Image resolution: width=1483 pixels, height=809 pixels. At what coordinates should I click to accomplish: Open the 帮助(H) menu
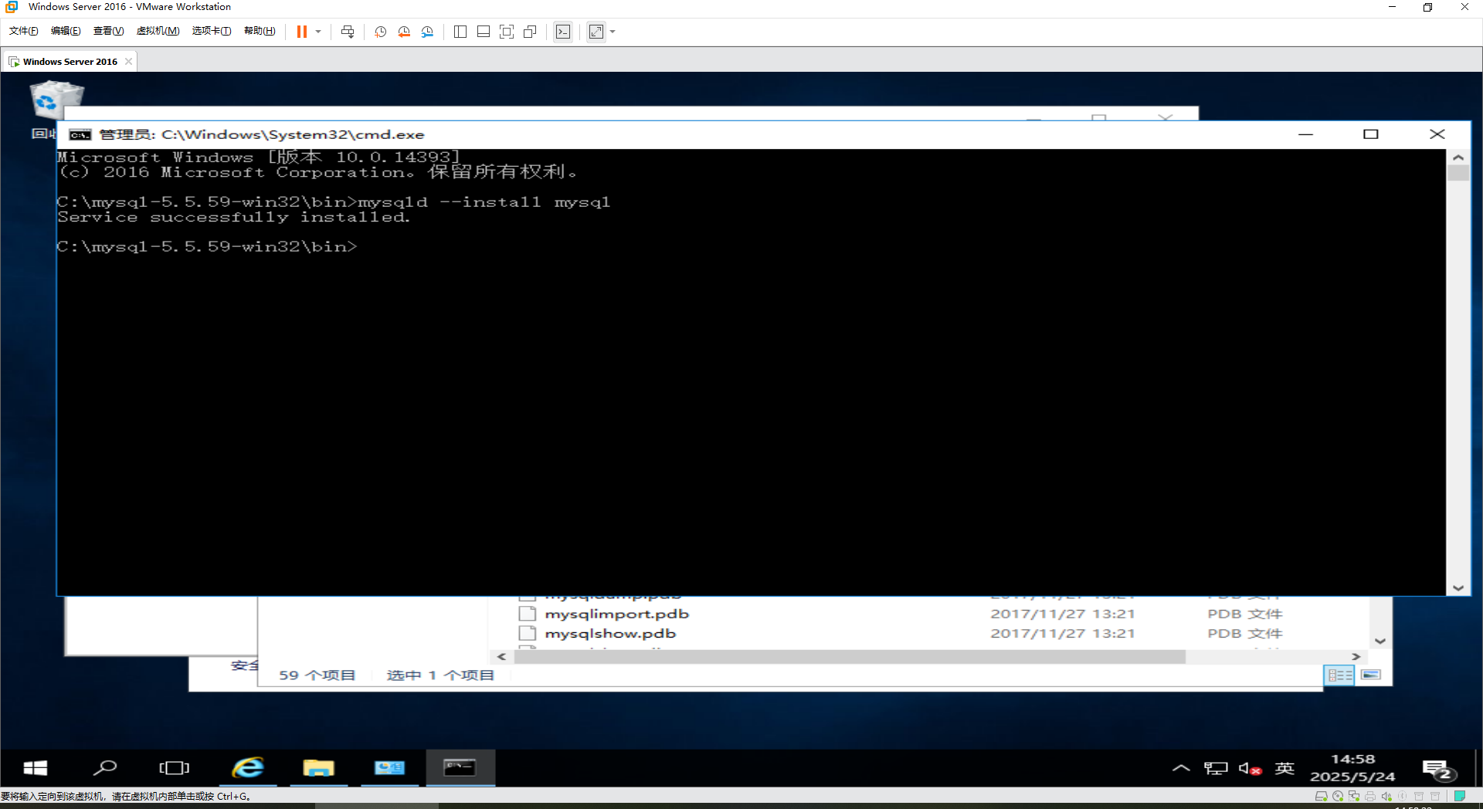tap(260, 31)
